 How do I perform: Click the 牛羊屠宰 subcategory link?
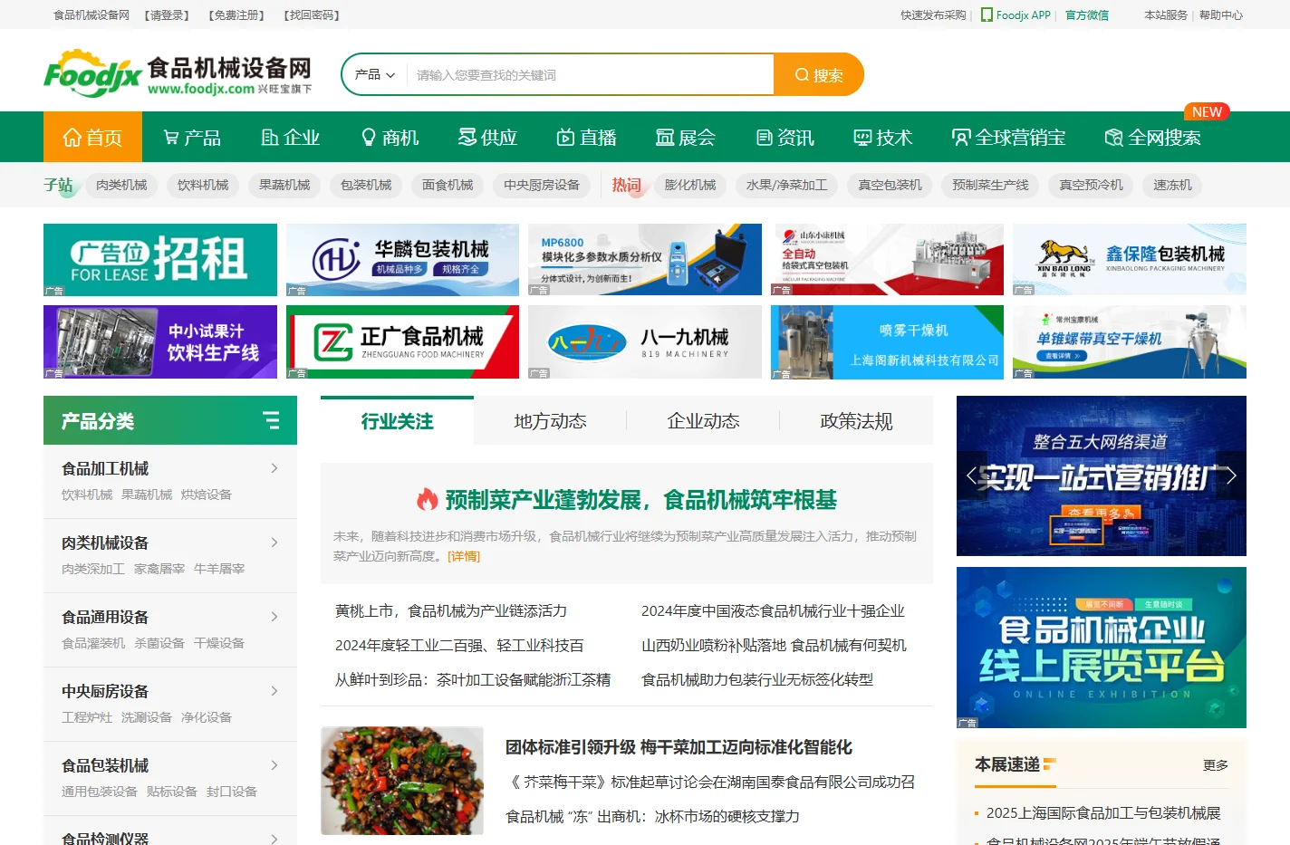coord(219,569)
